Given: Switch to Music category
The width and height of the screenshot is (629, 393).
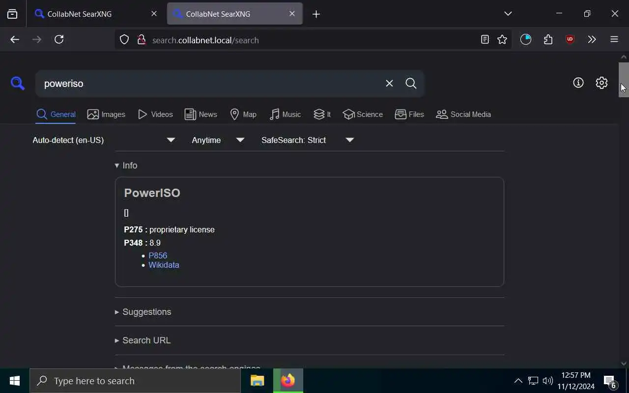Looking at the screenshot, I should pyautogui.click(x=285, y=114).
